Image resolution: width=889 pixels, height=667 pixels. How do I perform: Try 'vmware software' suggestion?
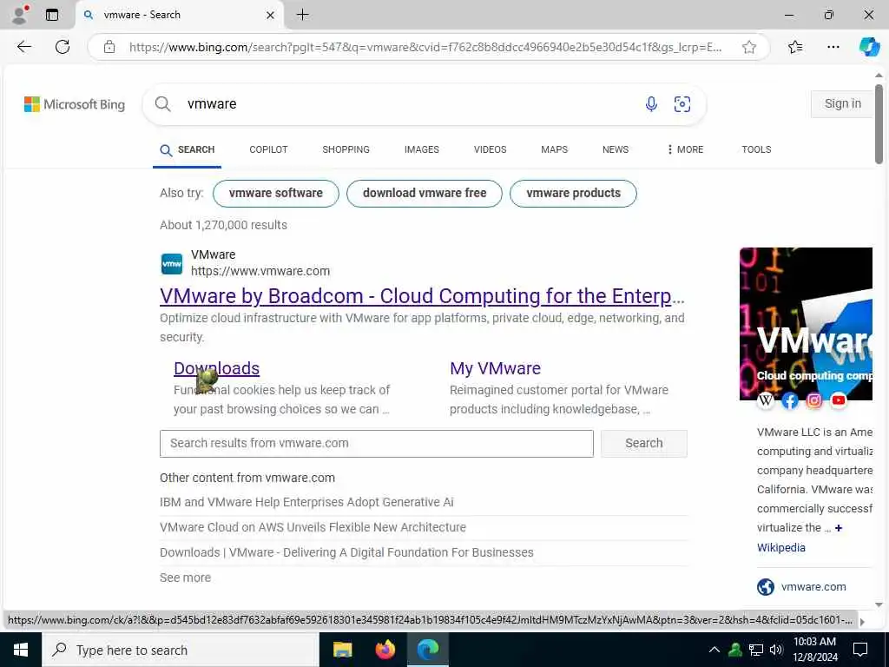(x=275, y=194)
